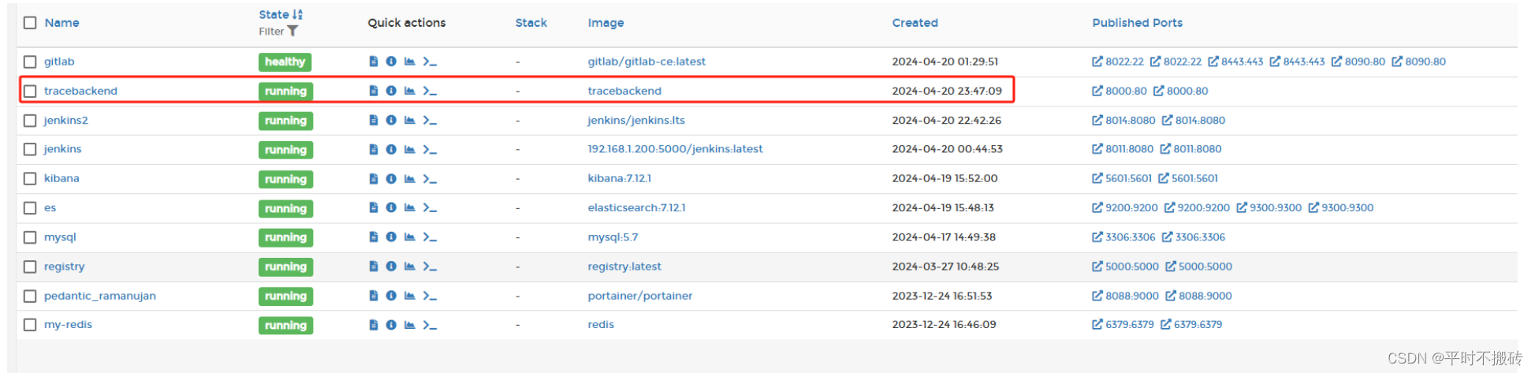Open the jenkins/jenkins:lts image link

click(636, 120)
